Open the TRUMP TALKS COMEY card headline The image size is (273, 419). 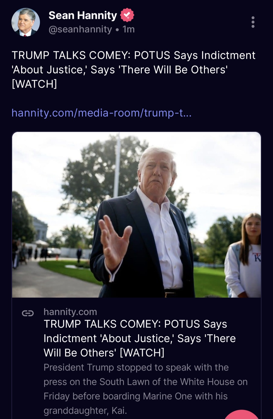[140, 338]
